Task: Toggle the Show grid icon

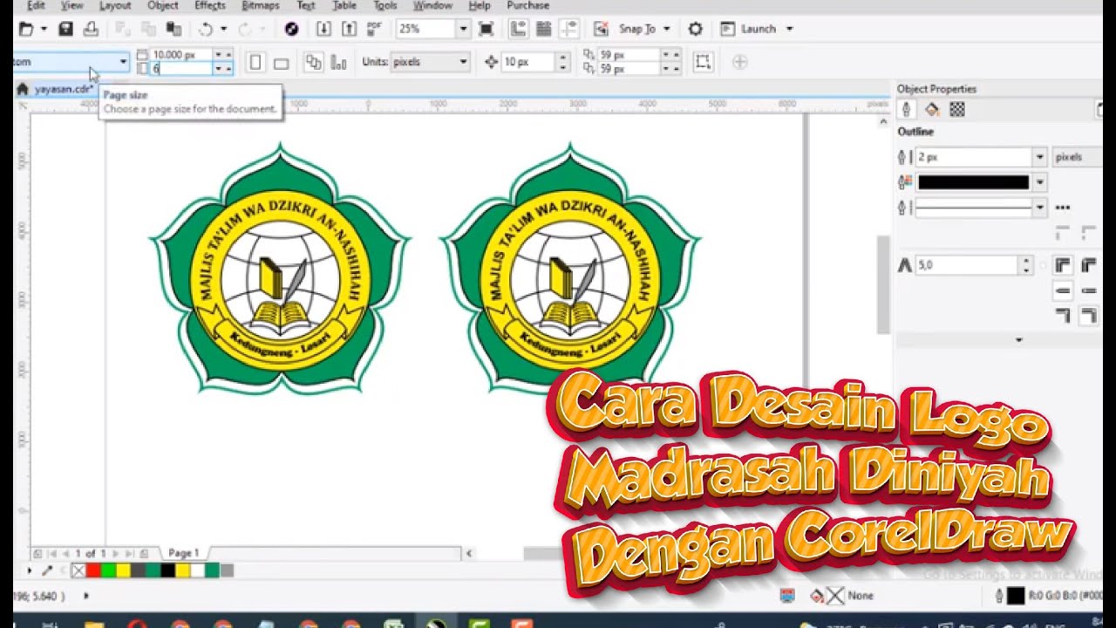Action: (543, 29)
